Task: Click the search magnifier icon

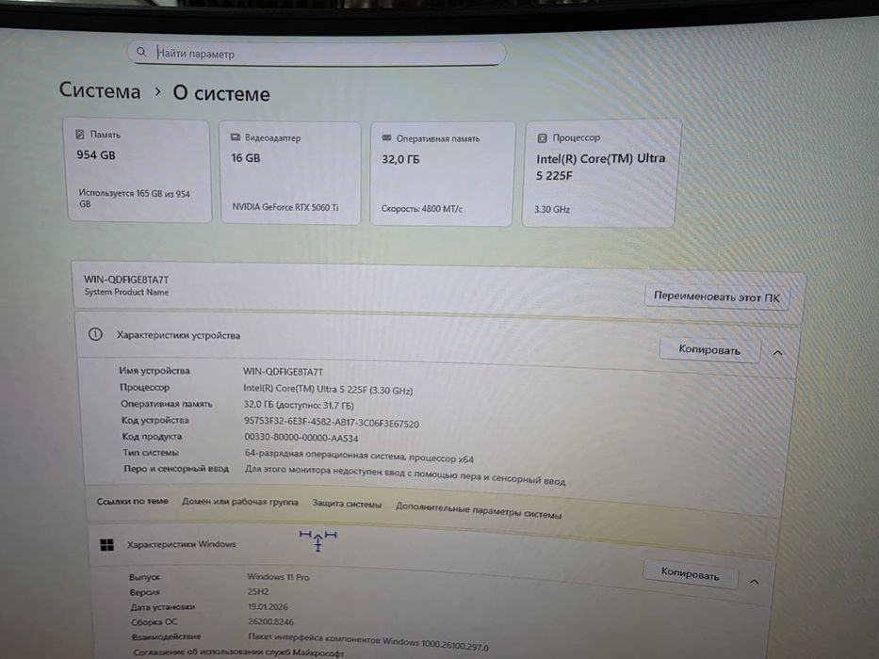Action: tap(141, 52)
